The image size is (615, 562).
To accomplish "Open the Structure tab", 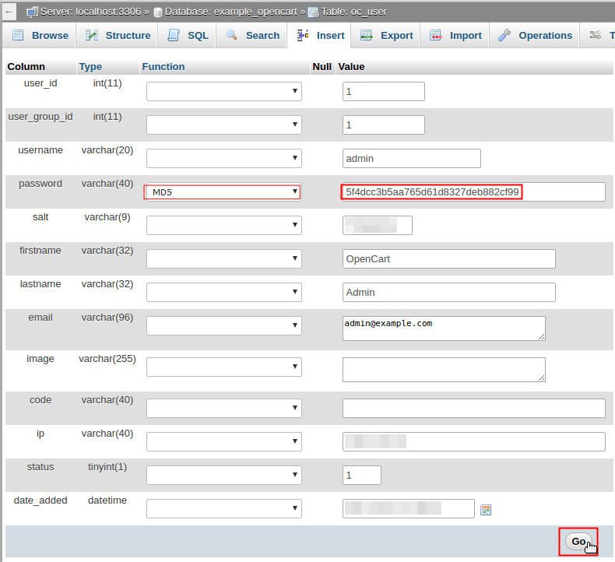I will pyautogui.click(x=118, y=35).
